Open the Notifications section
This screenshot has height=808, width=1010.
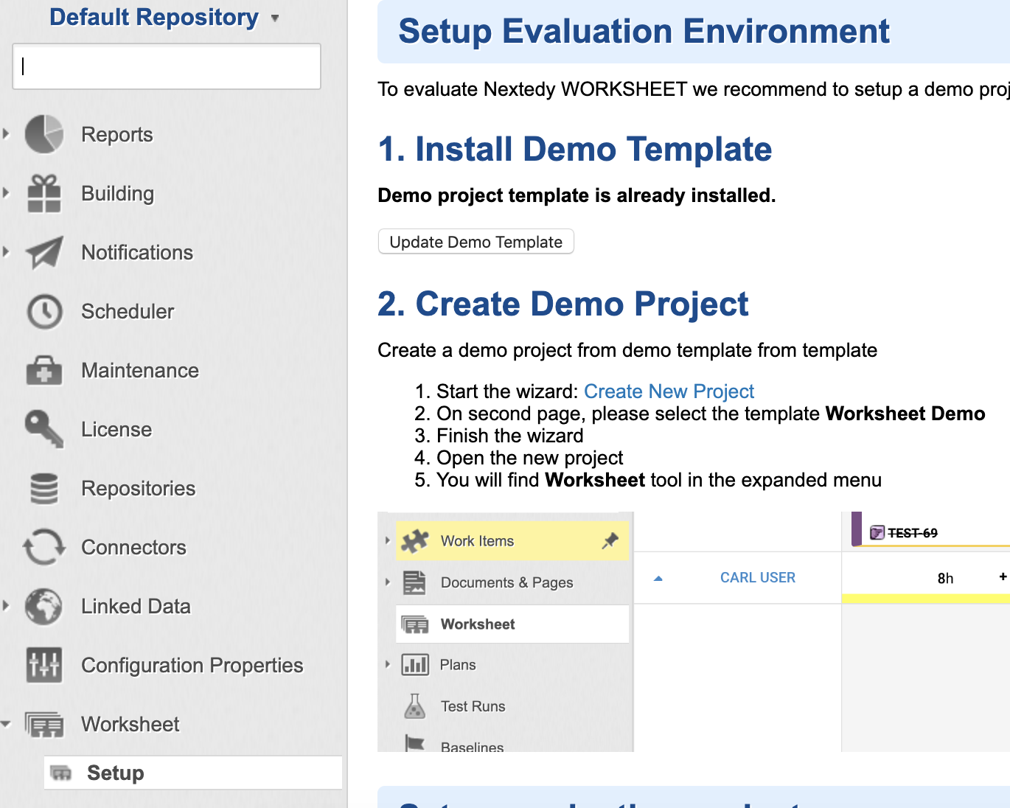coord(137,252)
